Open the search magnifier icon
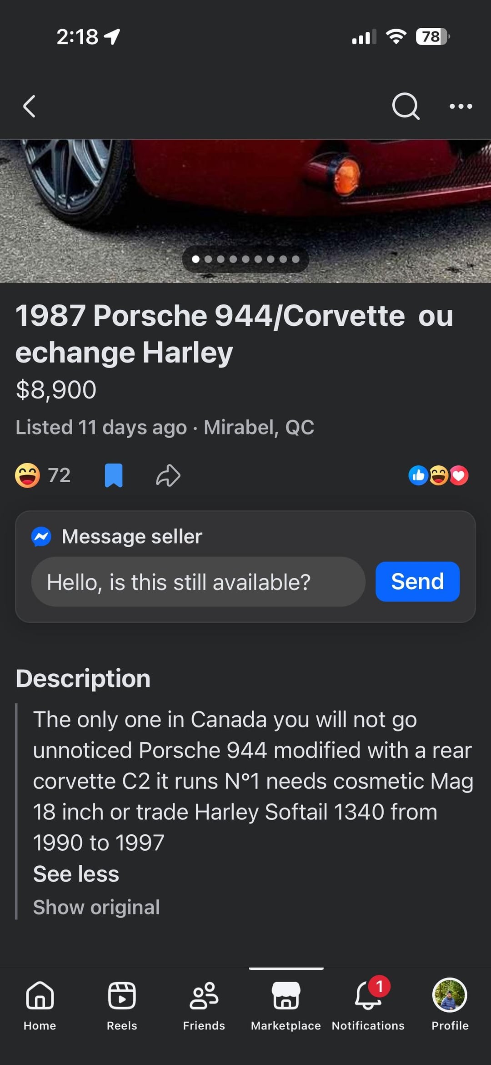 (405, 106)
